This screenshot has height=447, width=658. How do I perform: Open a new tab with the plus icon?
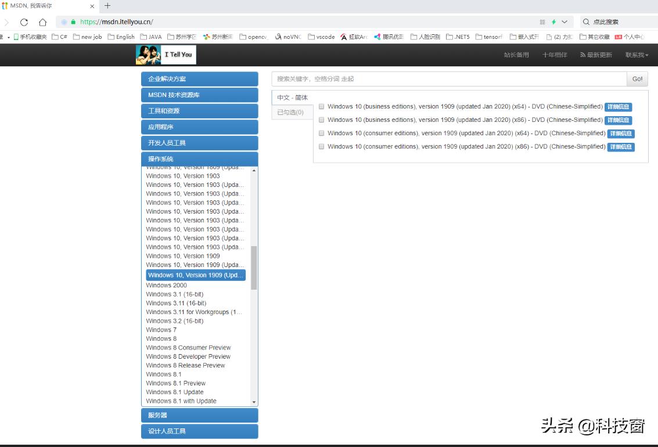pos(107,5)
